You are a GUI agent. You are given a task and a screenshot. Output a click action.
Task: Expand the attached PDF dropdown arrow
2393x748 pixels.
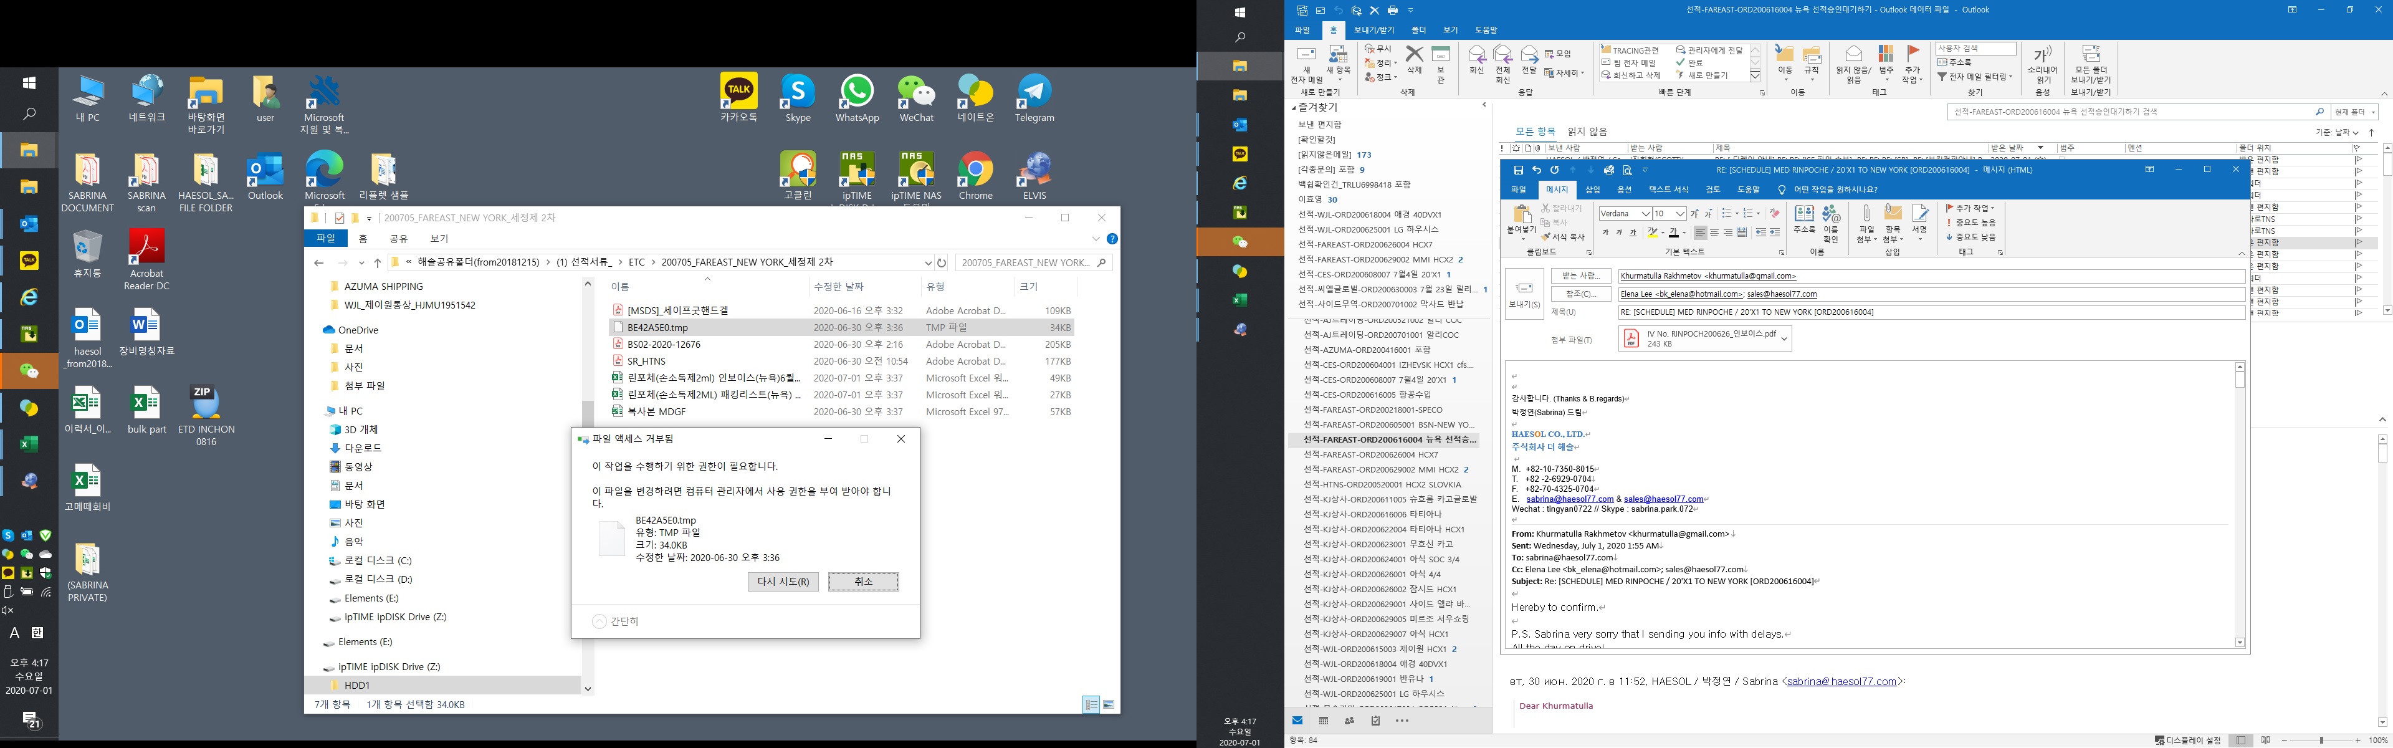pos(1784,339)
